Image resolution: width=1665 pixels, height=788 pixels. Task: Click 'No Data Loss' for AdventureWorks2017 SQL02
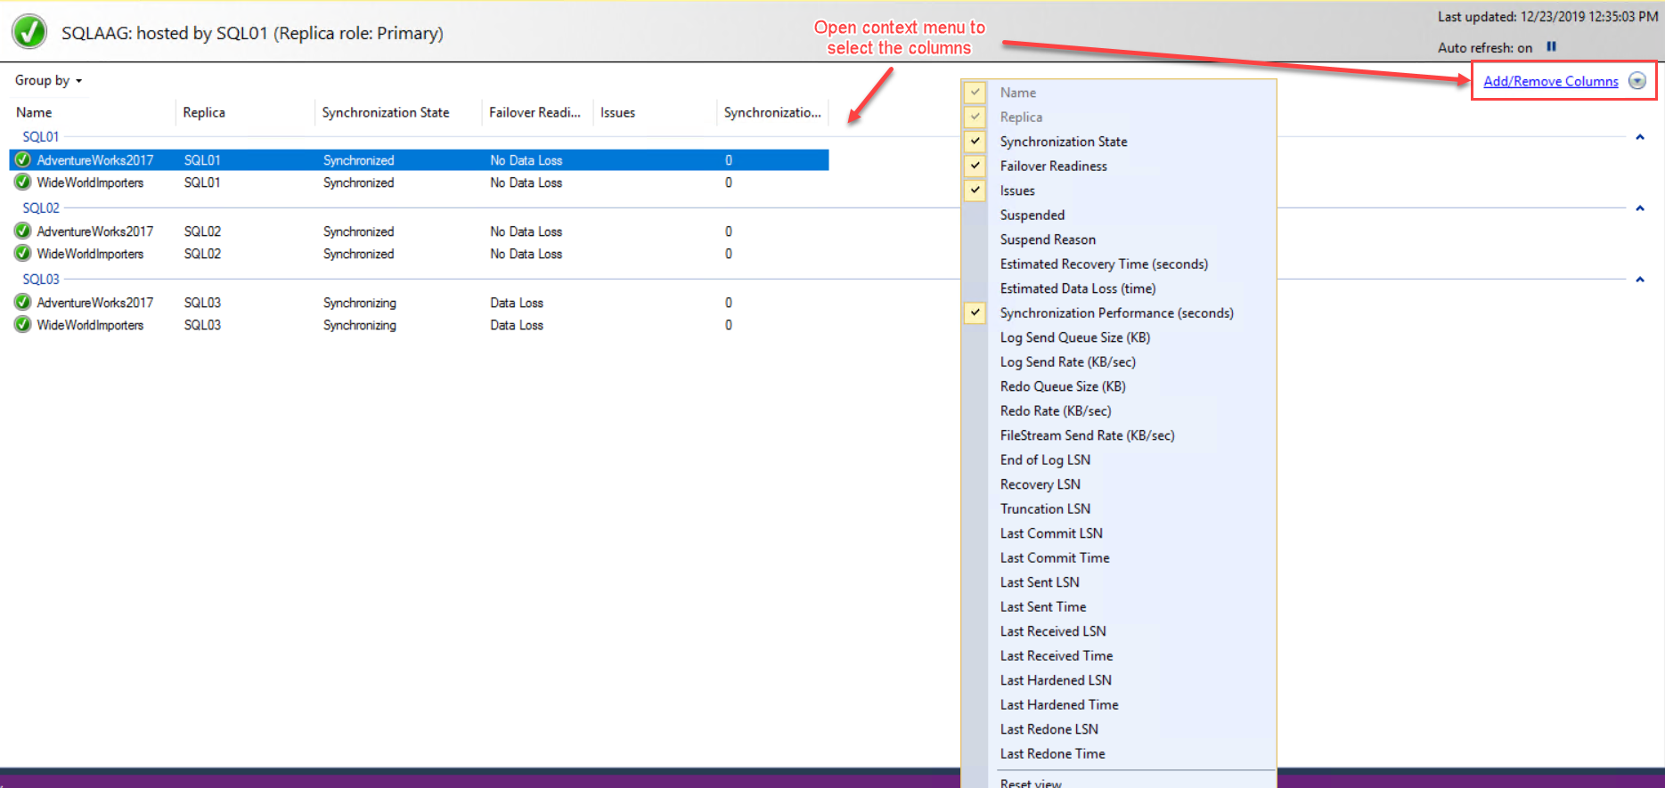pyautogui.click(x=526, y=232)
